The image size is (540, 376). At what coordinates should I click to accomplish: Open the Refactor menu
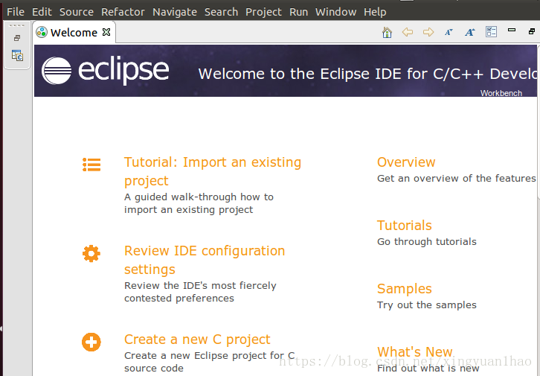123,12
